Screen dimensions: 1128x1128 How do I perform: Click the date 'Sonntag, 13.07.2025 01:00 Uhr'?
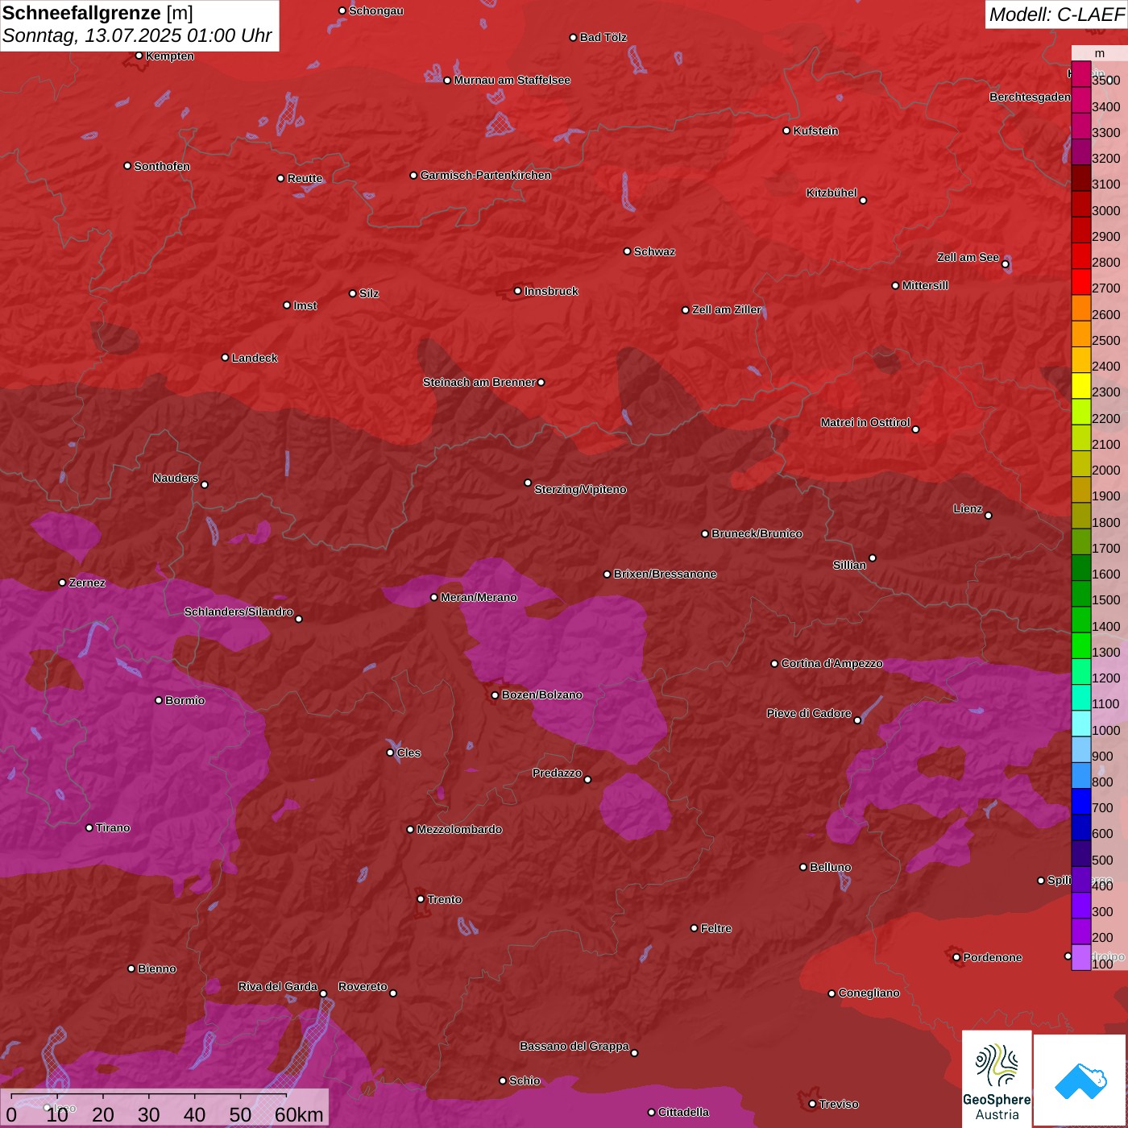point(137,36)
